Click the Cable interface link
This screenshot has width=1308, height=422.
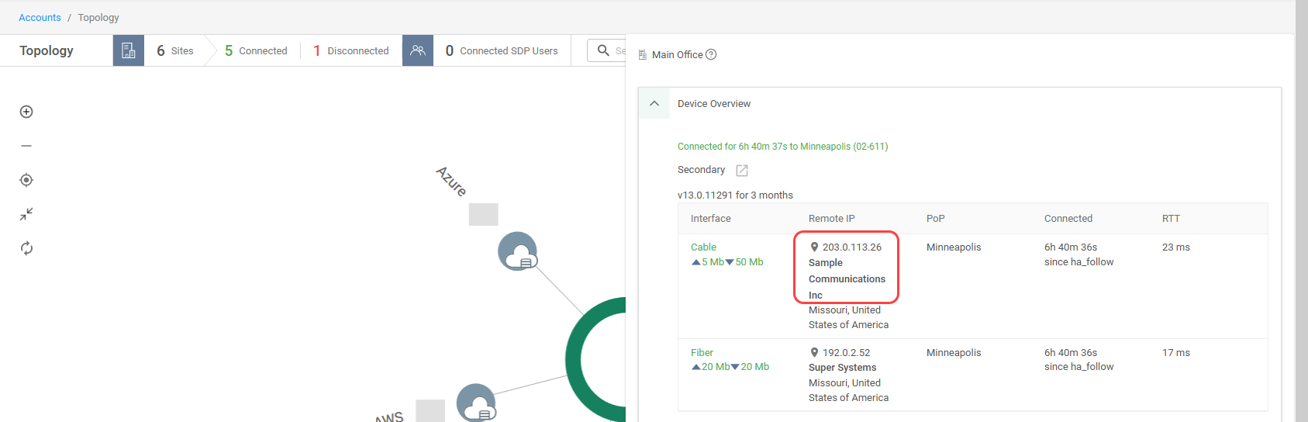703,247
